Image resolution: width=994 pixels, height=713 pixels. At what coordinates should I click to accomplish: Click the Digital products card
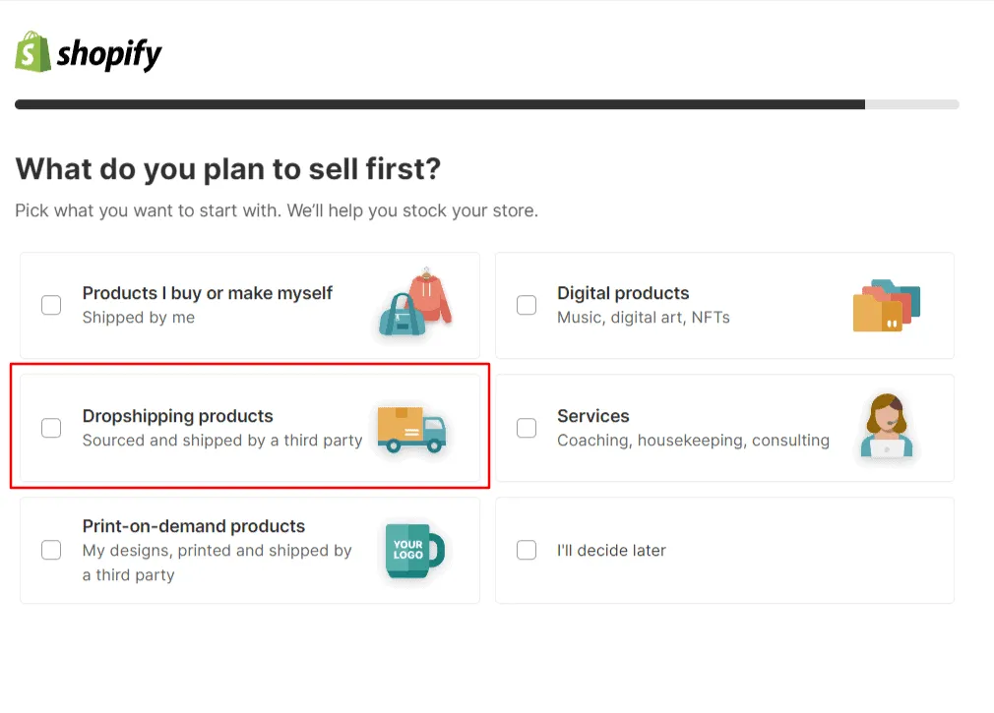723,305
